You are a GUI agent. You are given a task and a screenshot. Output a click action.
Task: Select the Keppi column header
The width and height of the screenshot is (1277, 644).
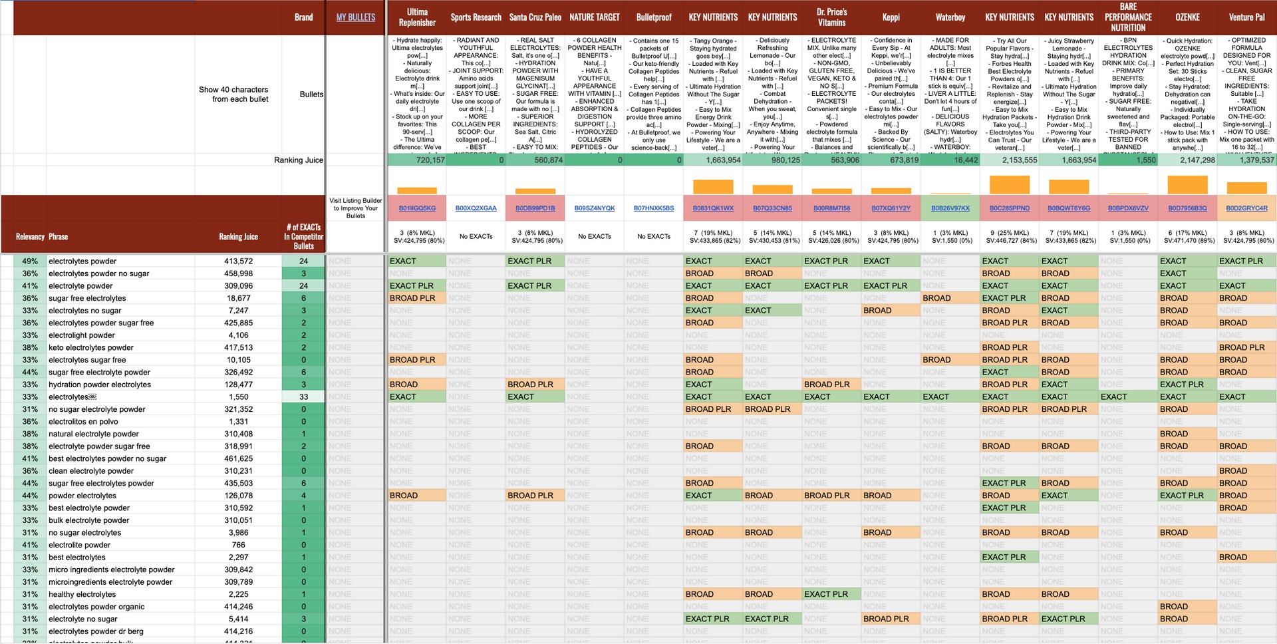pos(891,17)
